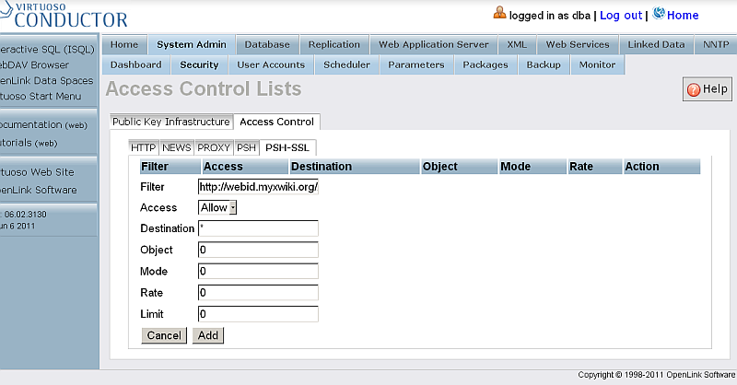
Task: Go to the Web Application Server tab
Action: pos(433,44)
